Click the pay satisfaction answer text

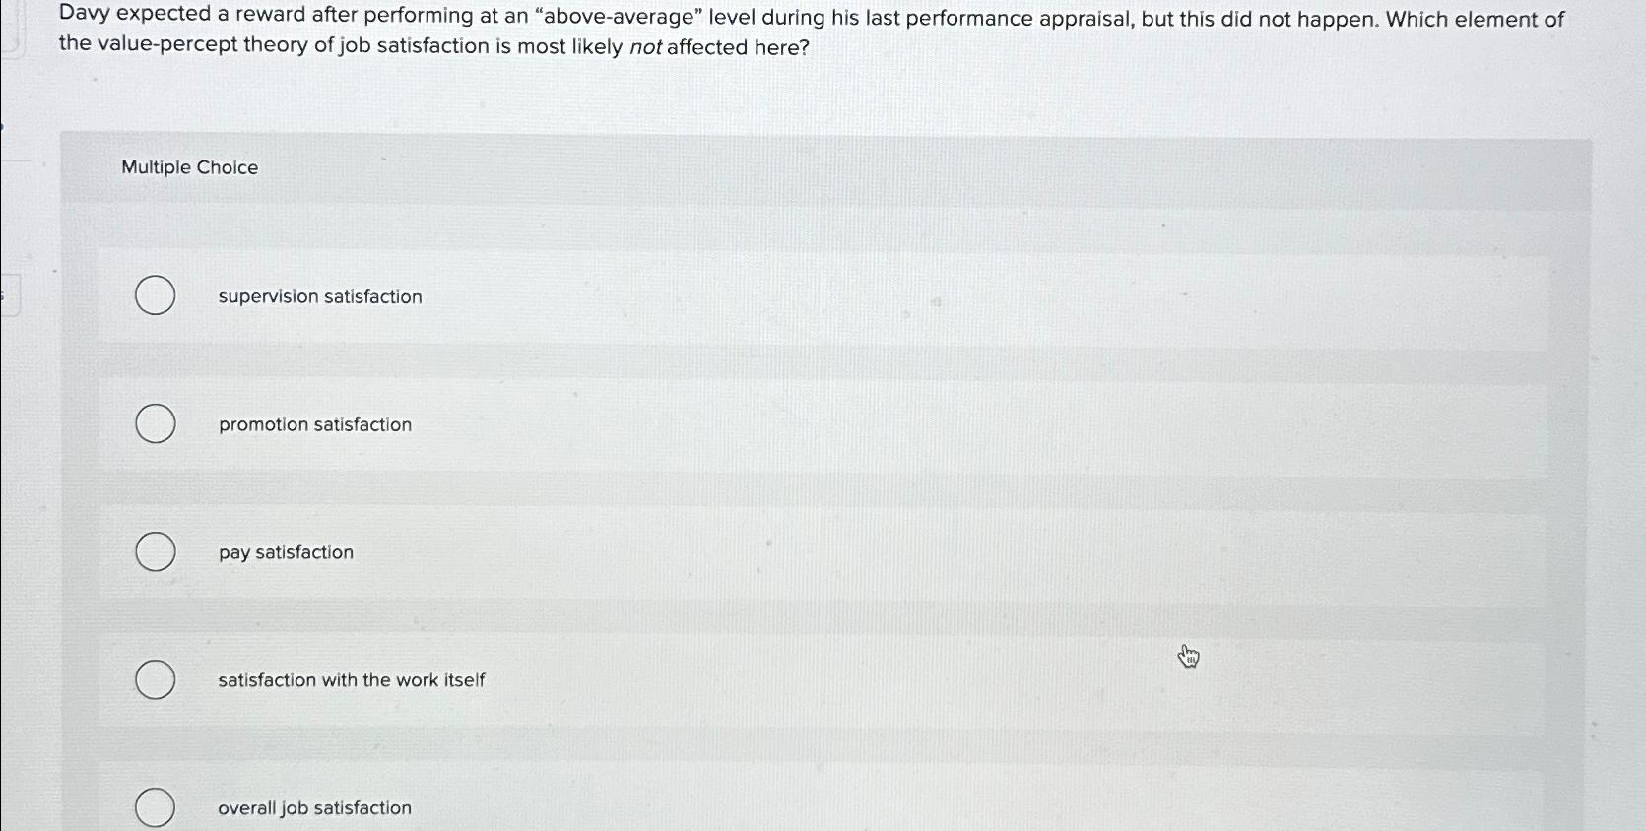tap(285, 552)
